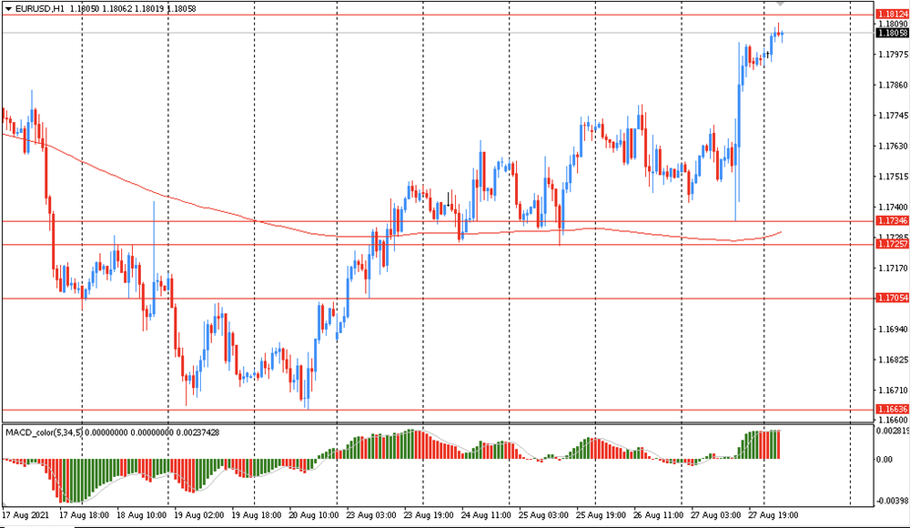Click the 1.17170 price axis value
The image size is (910, 528).
(894, 269)
